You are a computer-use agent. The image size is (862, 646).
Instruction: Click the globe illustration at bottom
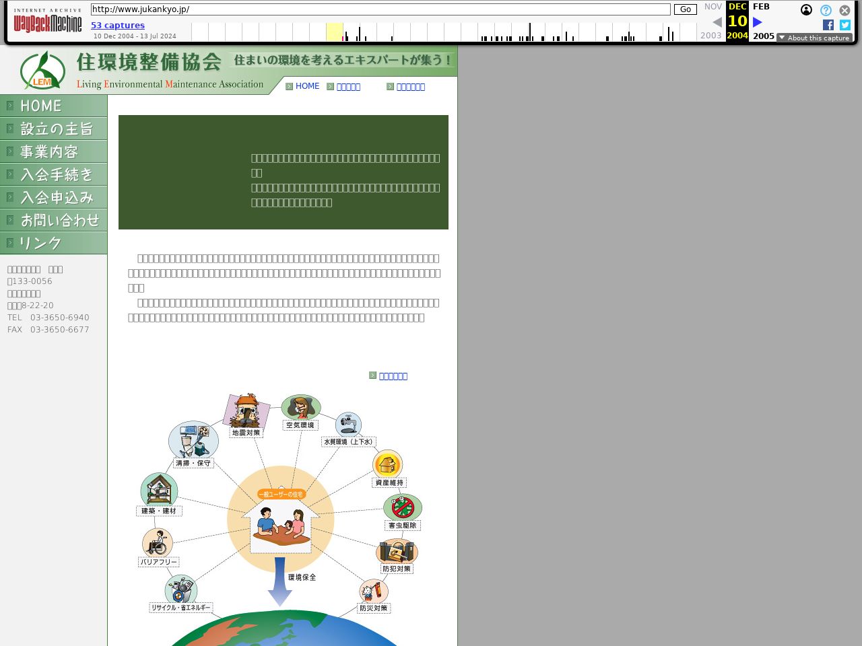click(283, 629)
